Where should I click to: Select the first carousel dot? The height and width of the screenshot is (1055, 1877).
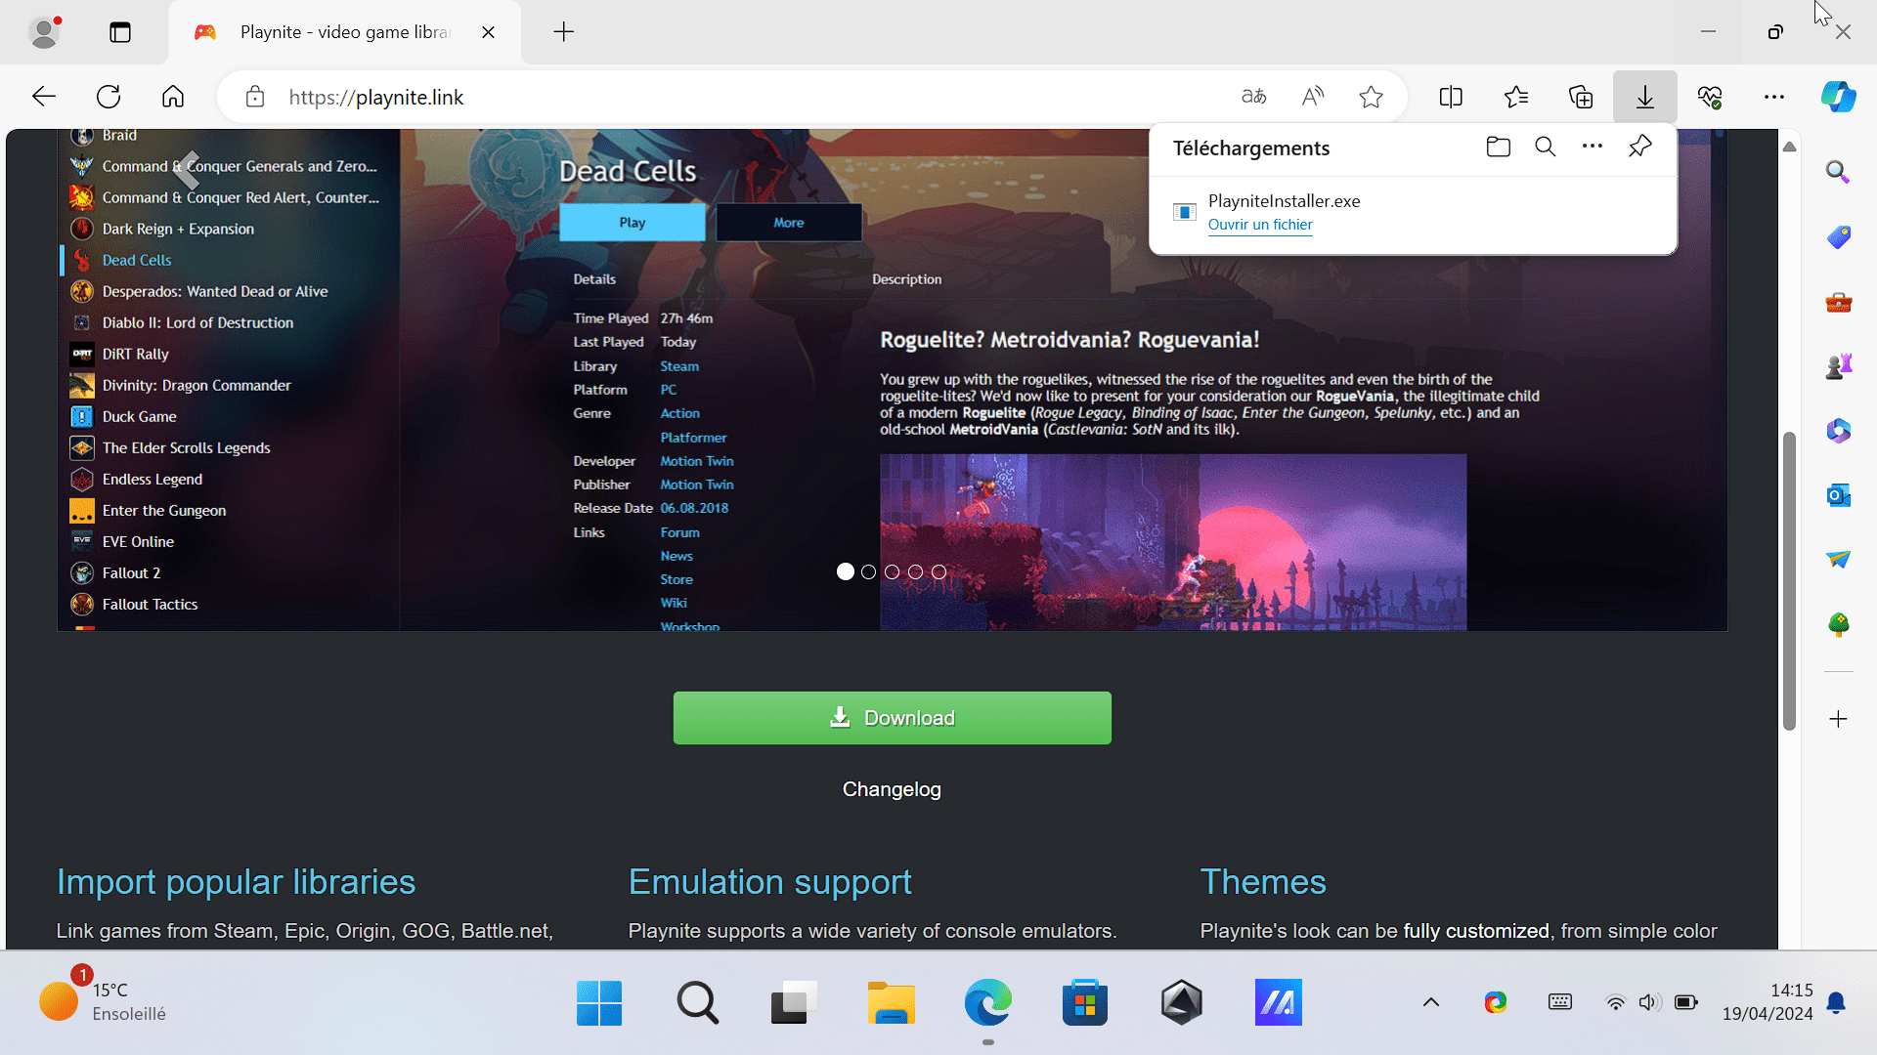(846, 572)
